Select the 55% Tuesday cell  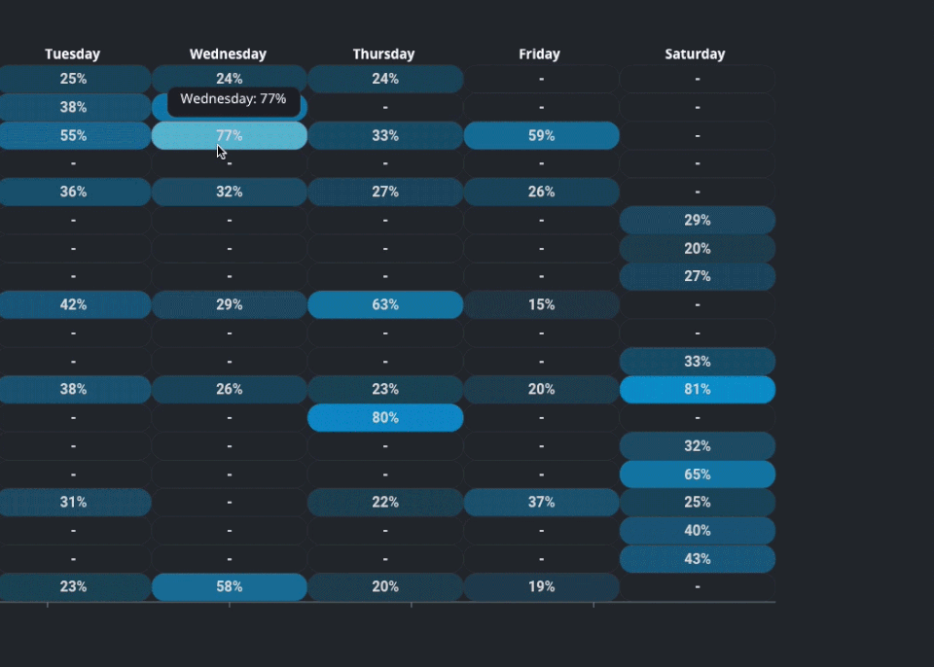pos(74,136)
